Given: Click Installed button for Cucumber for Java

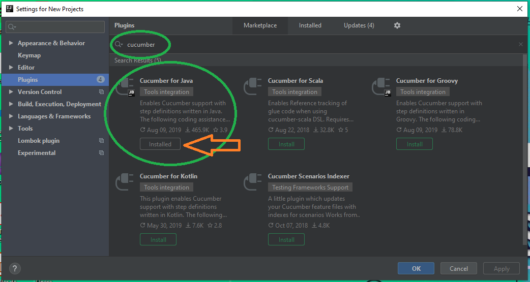Looking at the screenshot, I should [x=160, y=144].
